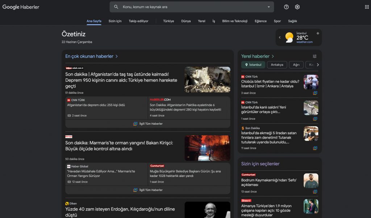Viewport: 371px width, 218px height.
Task: Select the İstanbul city chip
Action: [253, 65]
